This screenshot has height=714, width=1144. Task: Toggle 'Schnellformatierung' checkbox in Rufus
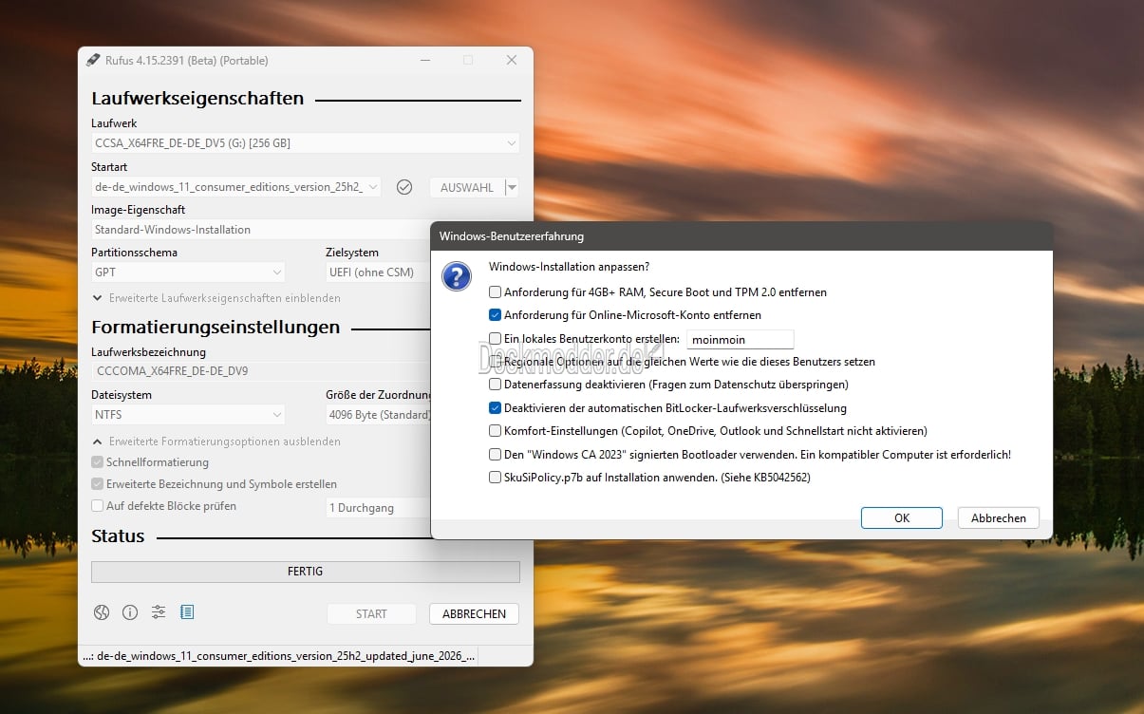(97, 462)
